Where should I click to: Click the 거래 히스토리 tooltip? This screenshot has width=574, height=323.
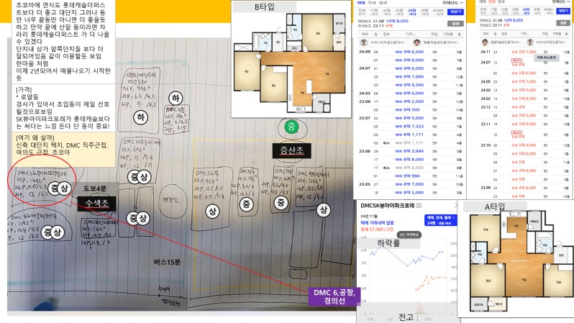click(546, 58)
